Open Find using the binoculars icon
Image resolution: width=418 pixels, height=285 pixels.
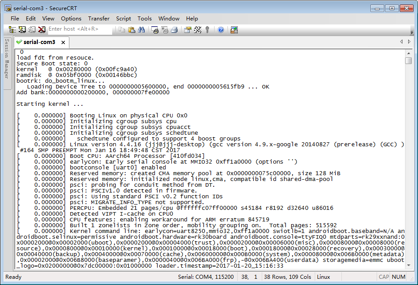(142, 30)
